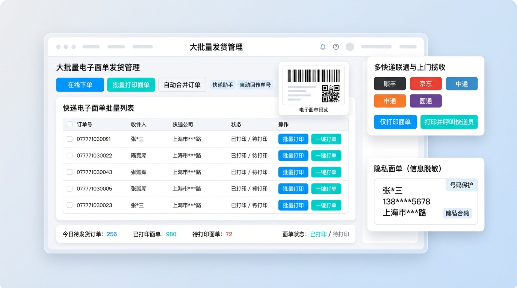Click the barcode in the label preview
The width and height of the screenshot is (517, 288).
(313, 75)
